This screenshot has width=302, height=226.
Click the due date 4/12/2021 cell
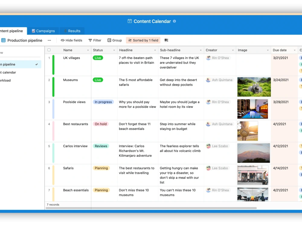tap(284, 153)
